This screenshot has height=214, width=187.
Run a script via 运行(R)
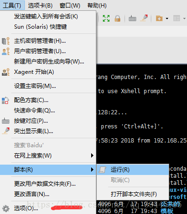(x=133, y=170)
